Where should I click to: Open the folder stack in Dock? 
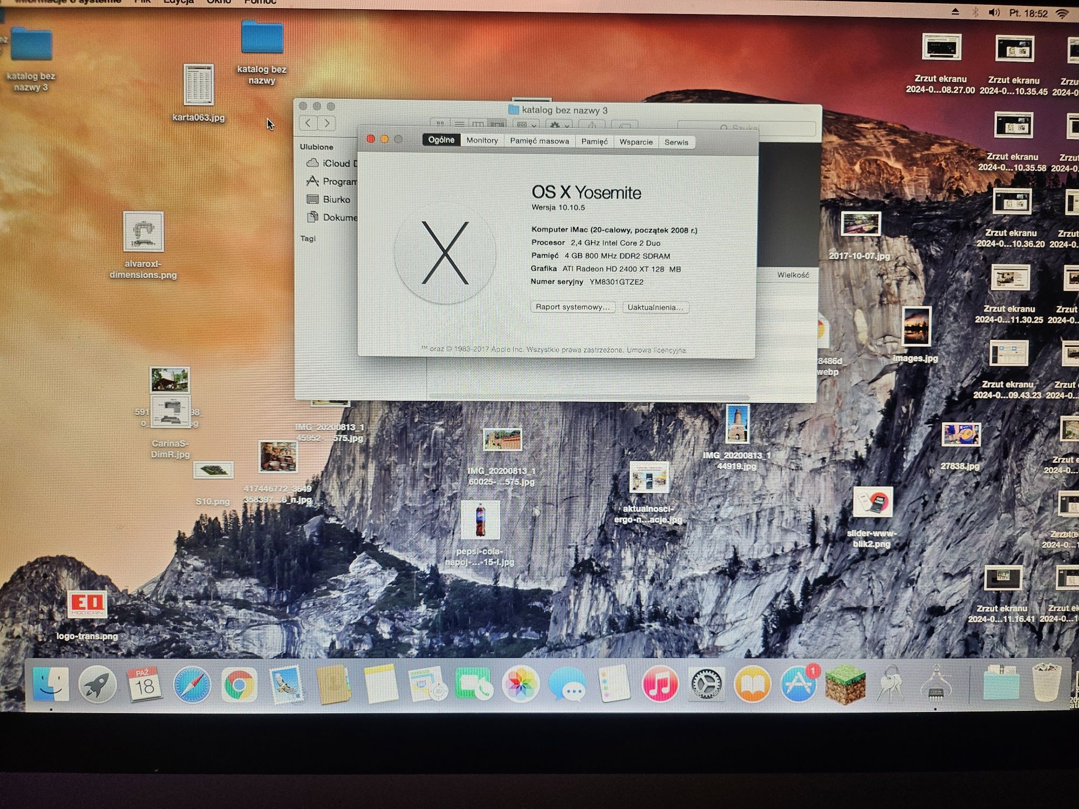coord(1001,682)
